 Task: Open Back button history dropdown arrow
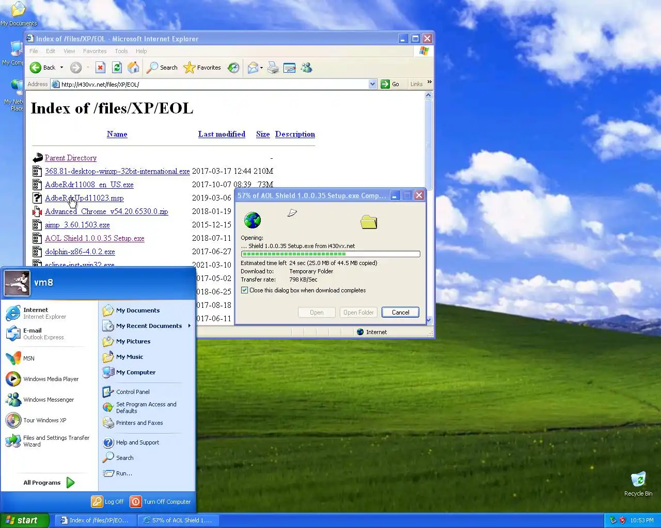pyautogui.click(x=61, y=68)
